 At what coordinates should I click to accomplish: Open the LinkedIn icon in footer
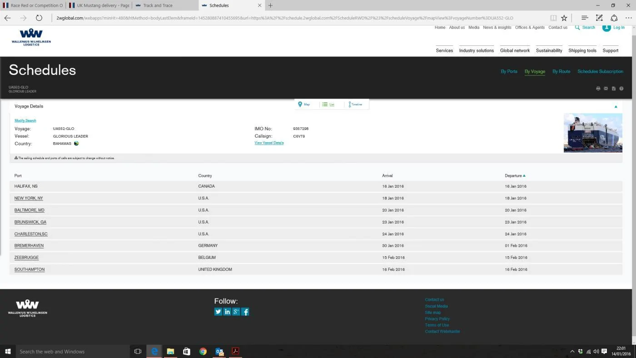point(227,312)
